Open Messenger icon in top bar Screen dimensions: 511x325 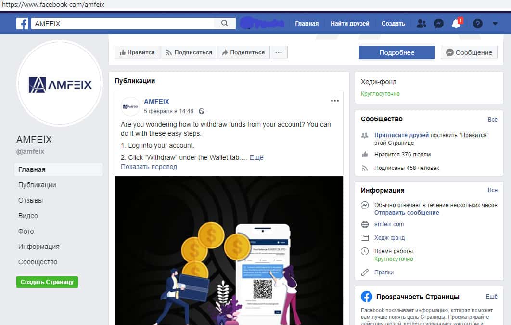[439, 24]
